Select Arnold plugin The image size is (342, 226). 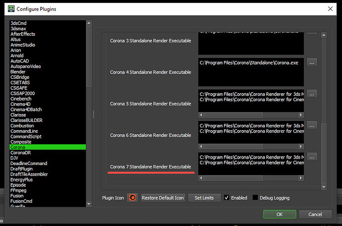point(48,56)
